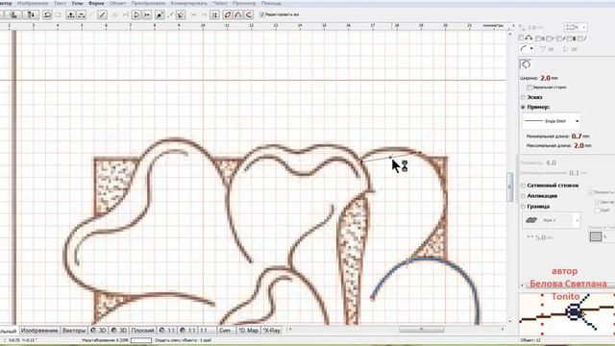Click the horizontal scrollbar thumb below canvas

(422, 330)
